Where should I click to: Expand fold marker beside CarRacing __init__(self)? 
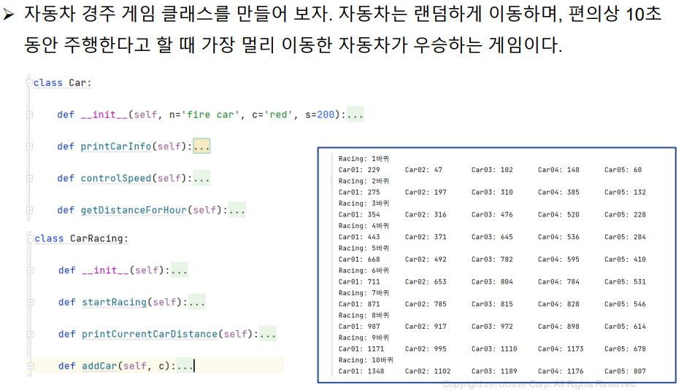click(x=31, y=270)
